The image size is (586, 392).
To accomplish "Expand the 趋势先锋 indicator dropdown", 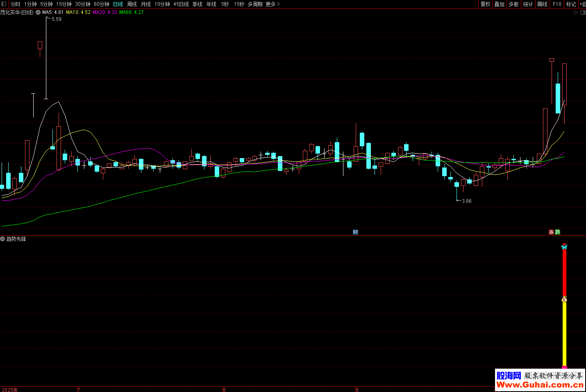I will click(x=3, y=239).
